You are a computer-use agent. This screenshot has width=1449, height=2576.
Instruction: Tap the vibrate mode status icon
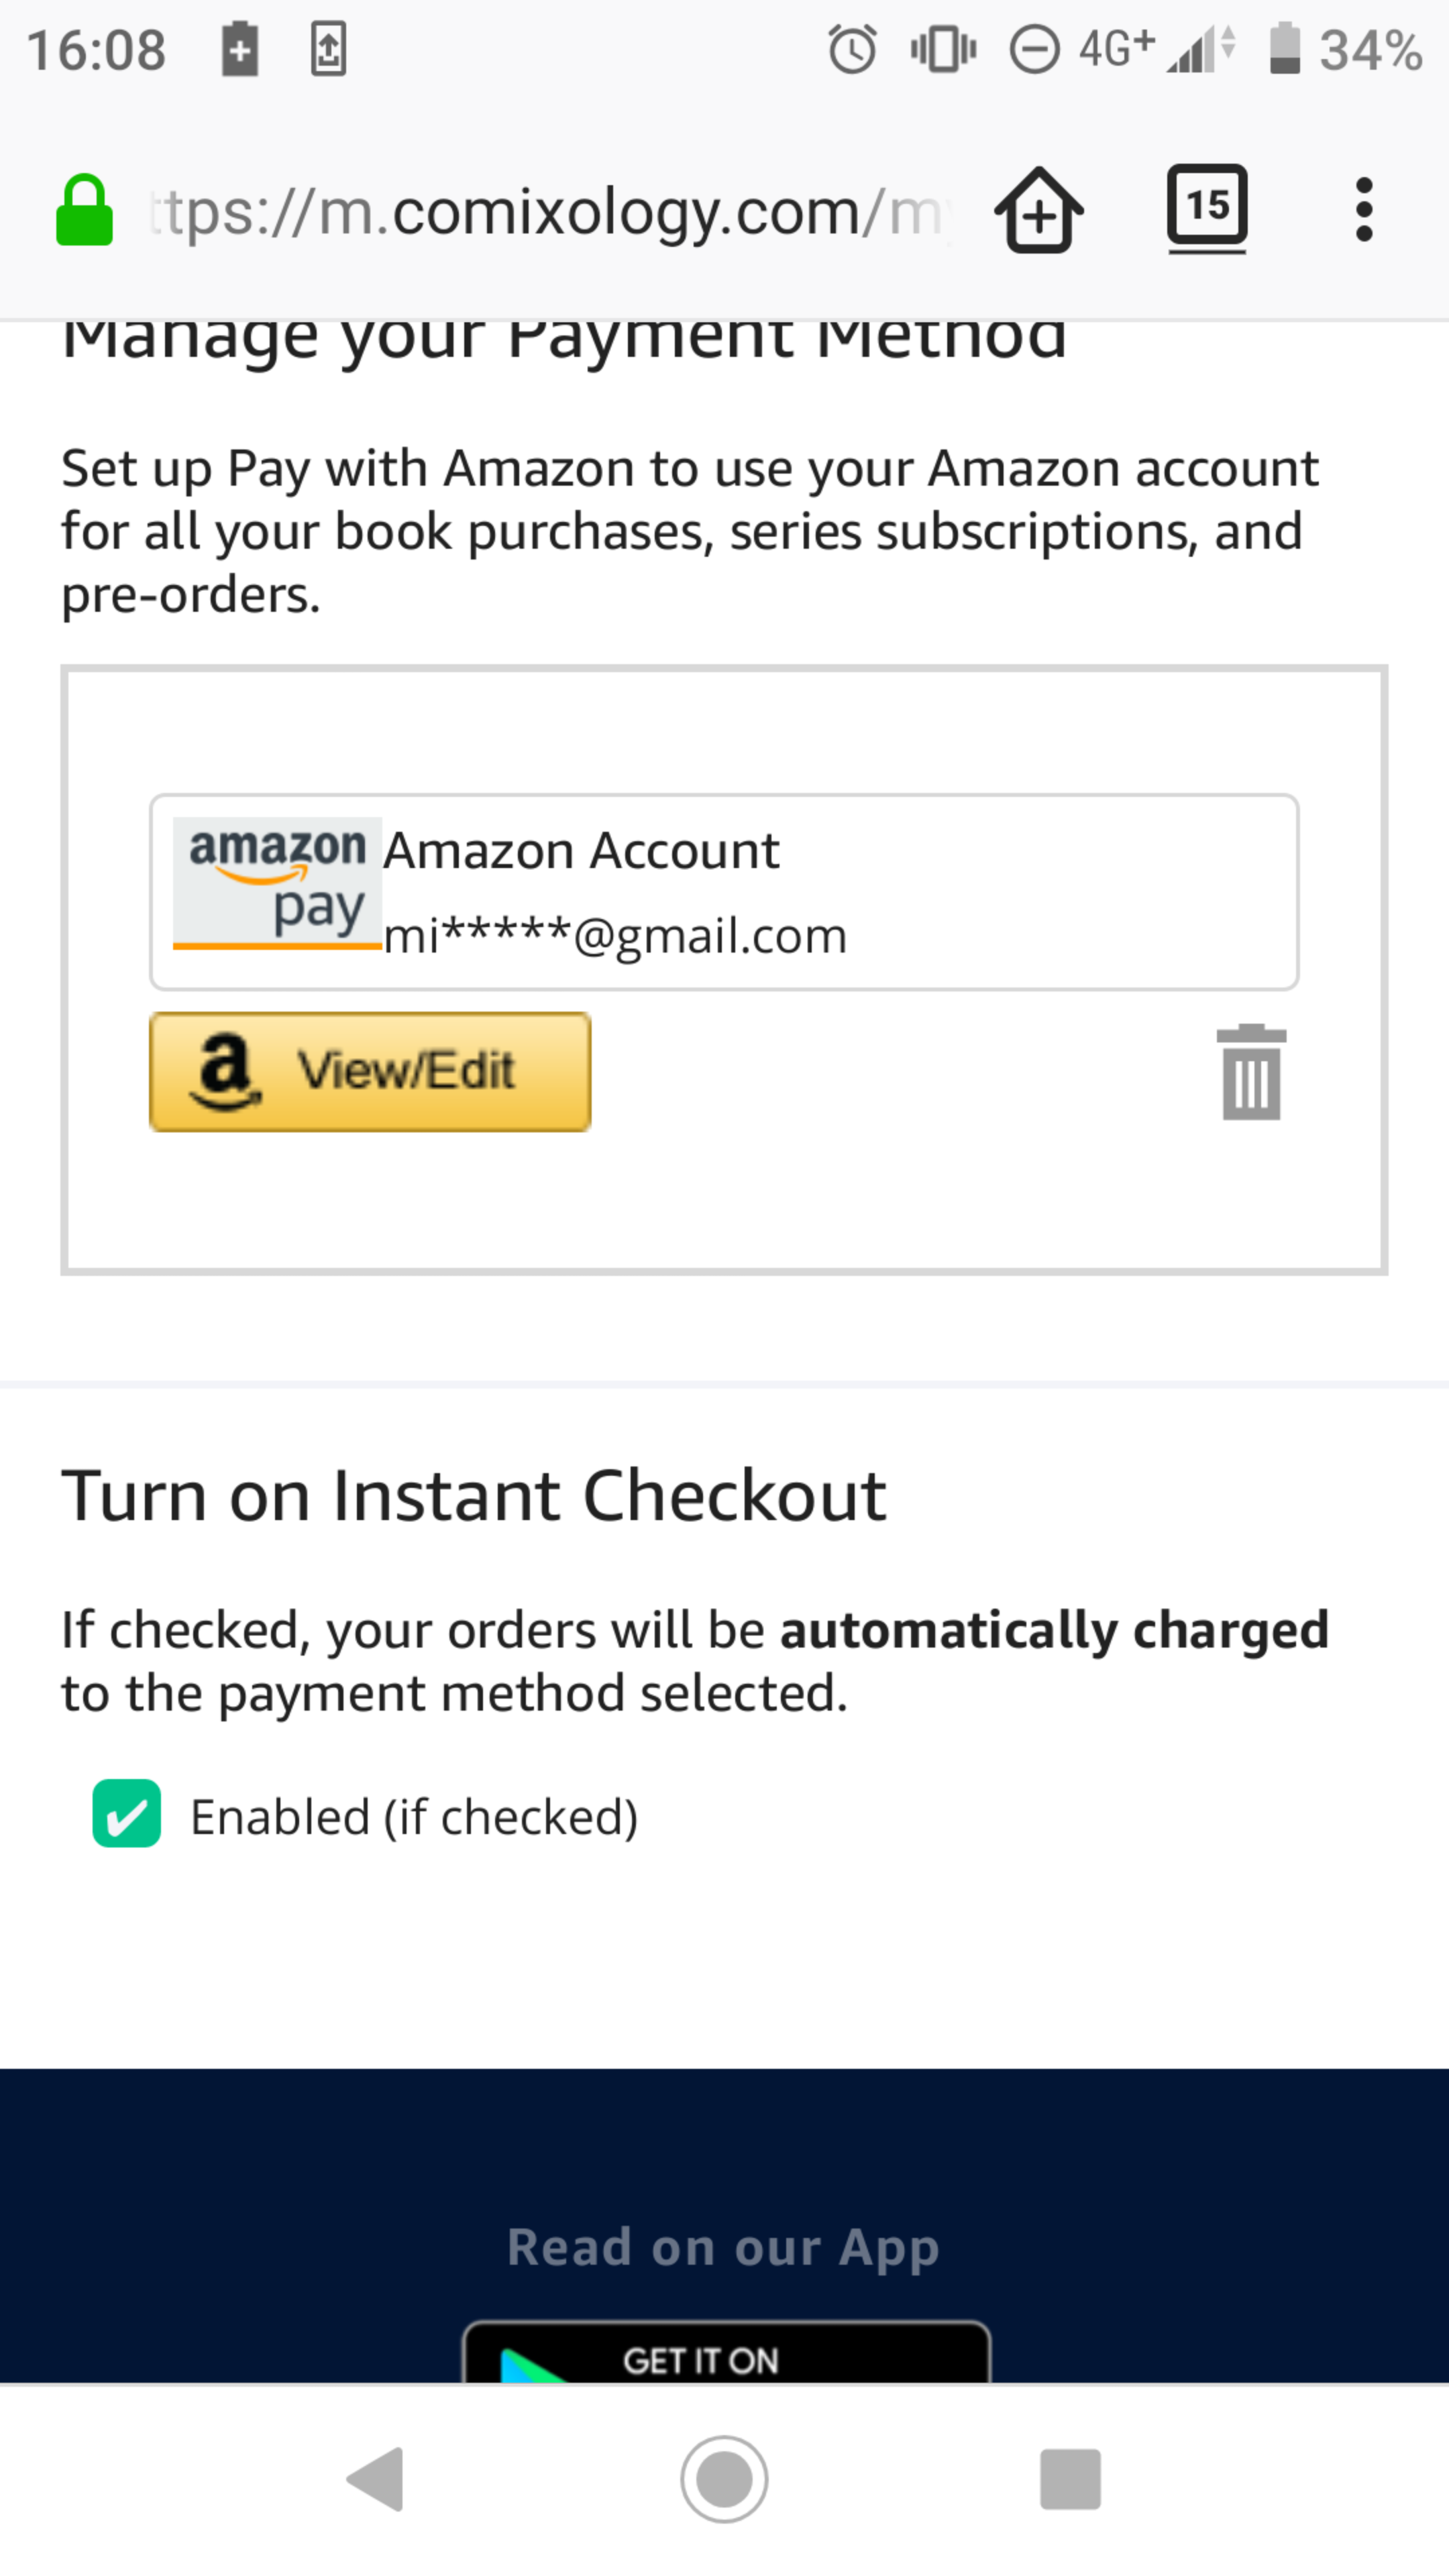tap(943, 49)
